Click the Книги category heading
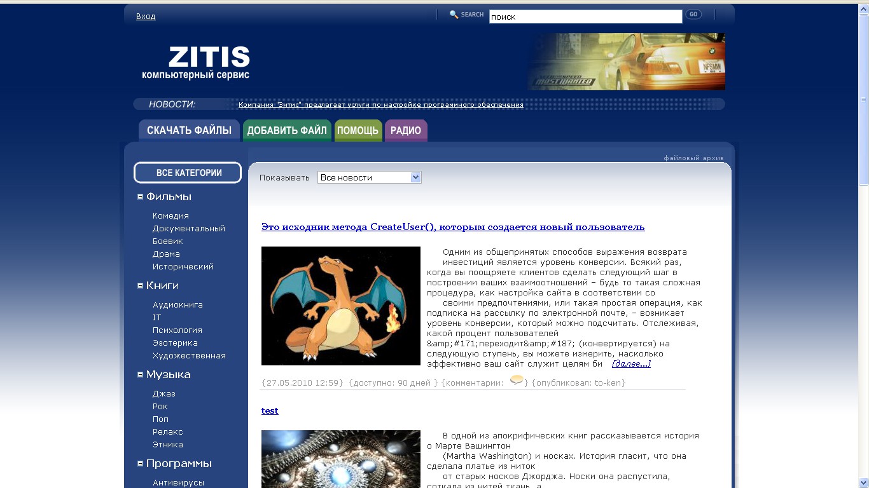 tap(162, 286)
